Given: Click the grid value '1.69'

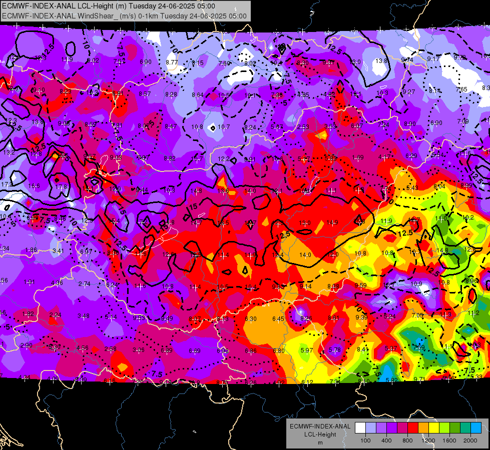Looking at the screenshot, I should click(358, 157).
